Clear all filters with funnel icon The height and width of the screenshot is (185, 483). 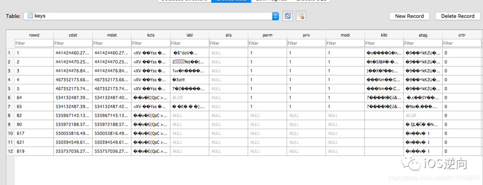coord(301,16)
